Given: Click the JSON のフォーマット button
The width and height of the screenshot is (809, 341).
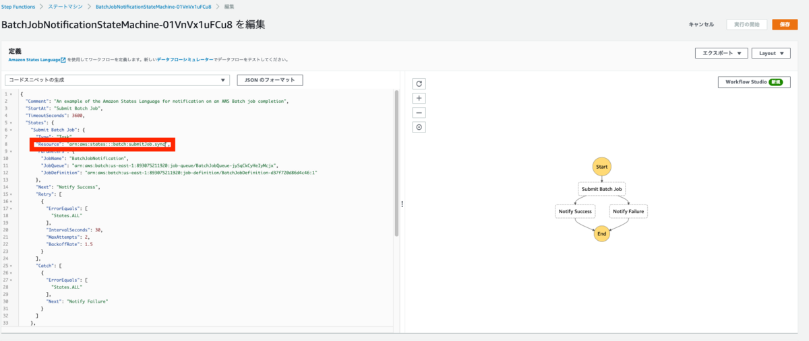Looking at the screenshot, I should [x=270, y=80].
